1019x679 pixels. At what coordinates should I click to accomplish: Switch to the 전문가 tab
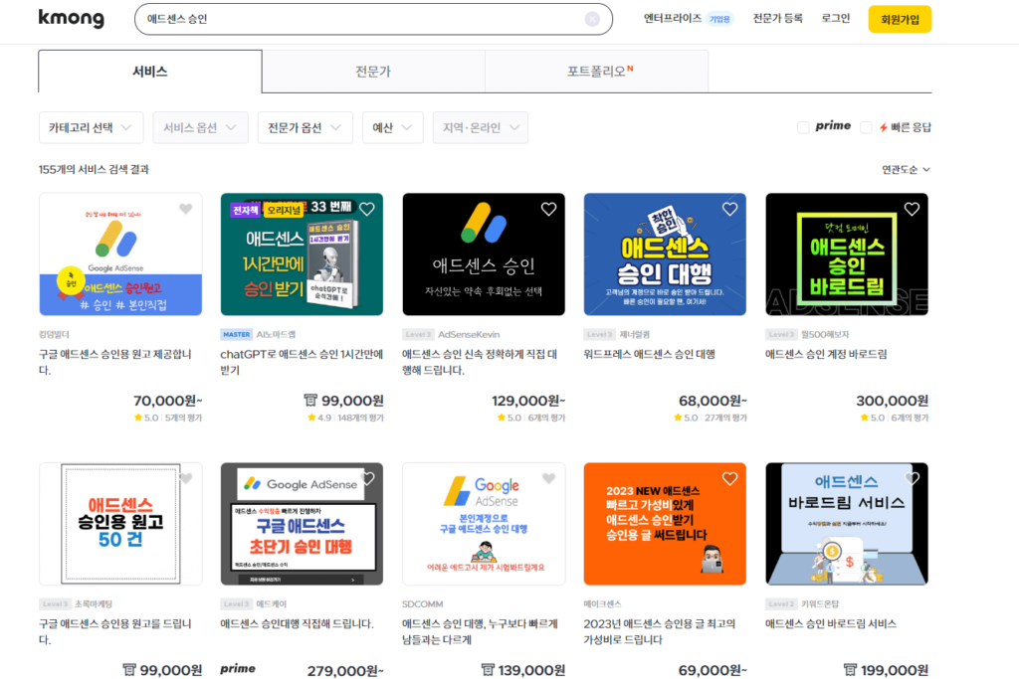pyautogui.click(x=373, y=72)
